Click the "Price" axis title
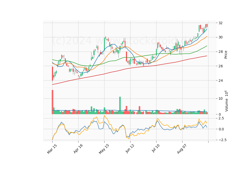The height and width of the screenshot is (172, 240). coord(226,55)
